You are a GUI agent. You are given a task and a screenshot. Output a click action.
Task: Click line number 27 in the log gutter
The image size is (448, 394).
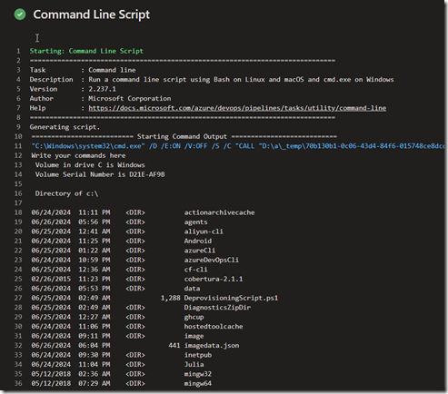coord(18,298)
